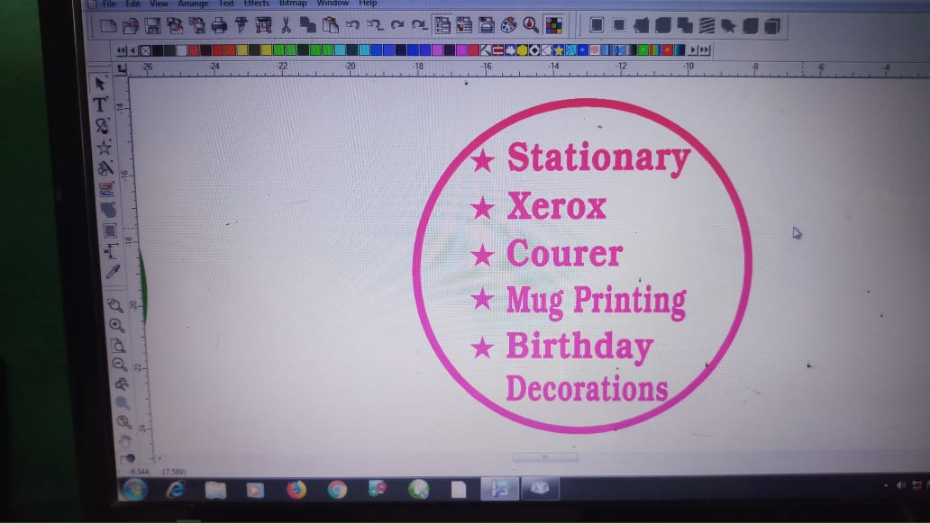Click the Open file icon

click(x=130, y=25)
